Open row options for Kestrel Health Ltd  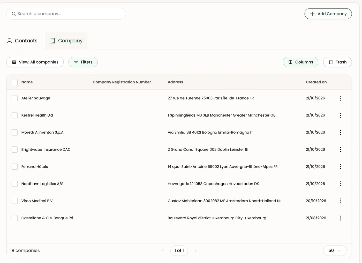pos(341,115)
